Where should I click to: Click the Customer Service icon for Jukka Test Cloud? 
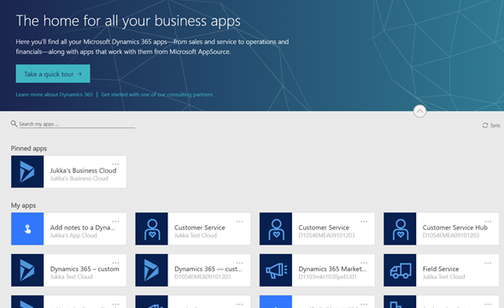point(152,228)
